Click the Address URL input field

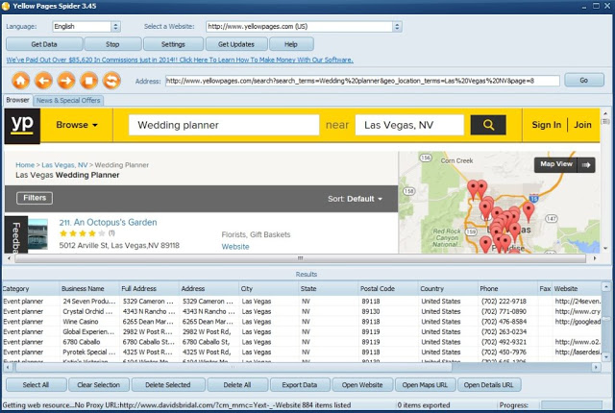(362, 81)
